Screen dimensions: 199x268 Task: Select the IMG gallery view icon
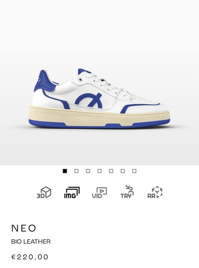click(x=72, y=192)
